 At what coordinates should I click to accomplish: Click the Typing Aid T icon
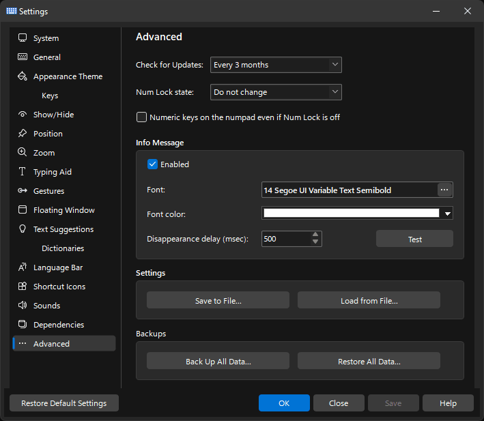click(23, 171)
